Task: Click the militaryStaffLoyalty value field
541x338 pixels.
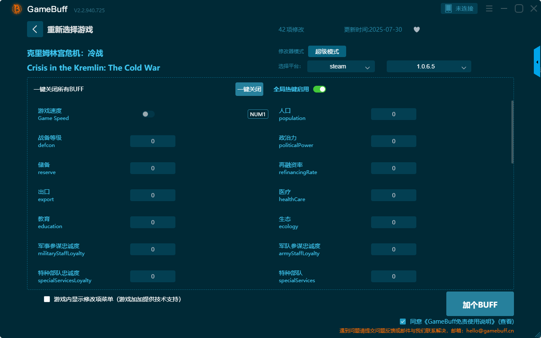Action: (153, 249)
